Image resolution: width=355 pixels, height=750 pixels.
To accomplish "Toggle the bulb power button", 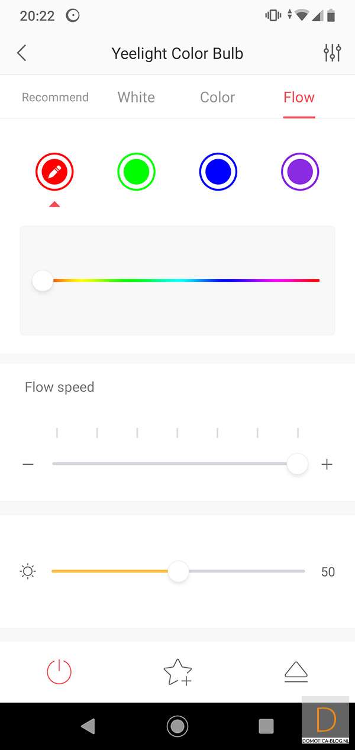I will click(59, 672).
